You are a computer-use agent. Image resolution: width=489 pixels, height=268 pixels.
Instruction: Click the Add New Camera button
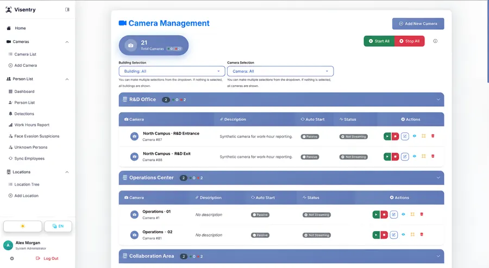[x=418, y=24]
